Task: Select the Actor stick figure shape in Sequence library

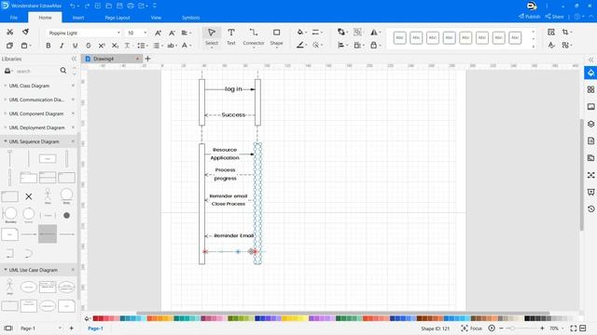Action: (48, 196)
